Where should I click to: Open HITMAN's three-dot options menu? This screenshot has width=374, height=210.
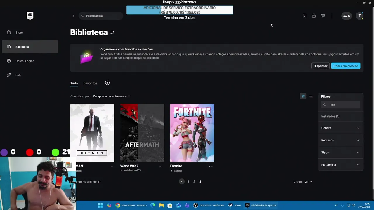tap(111, 166)
